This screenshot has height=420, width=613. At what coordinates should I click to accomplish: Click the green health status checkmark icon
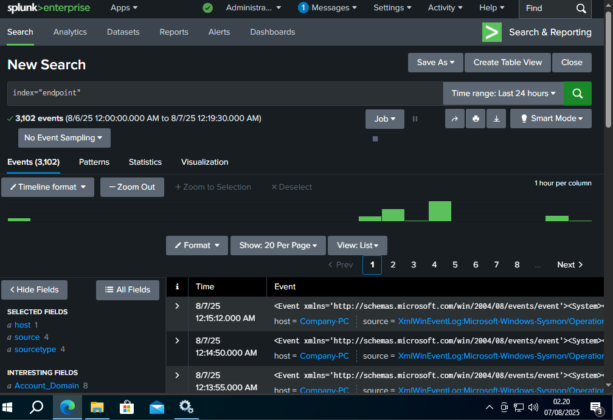207,8
